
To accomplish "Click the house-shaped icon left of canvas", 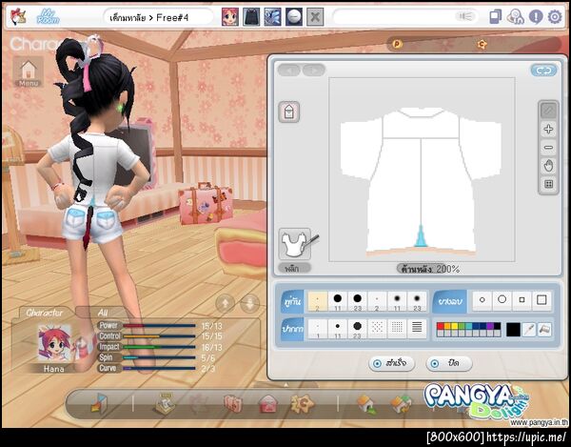I will (x=289, y=112).
